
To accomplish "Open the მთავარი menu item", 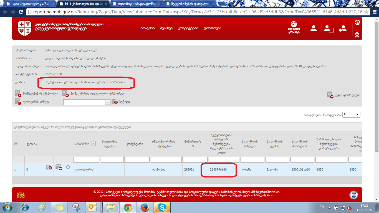I will [x=147, y=28].
